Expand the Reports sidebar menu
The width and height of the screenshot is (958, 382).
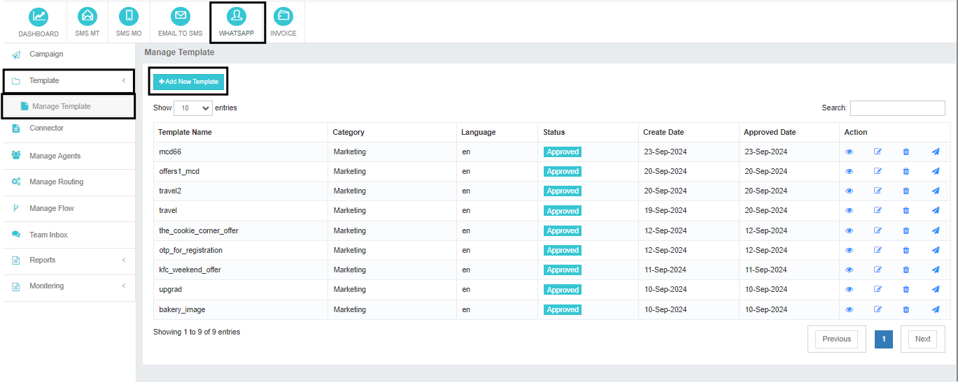click(68, 260)
